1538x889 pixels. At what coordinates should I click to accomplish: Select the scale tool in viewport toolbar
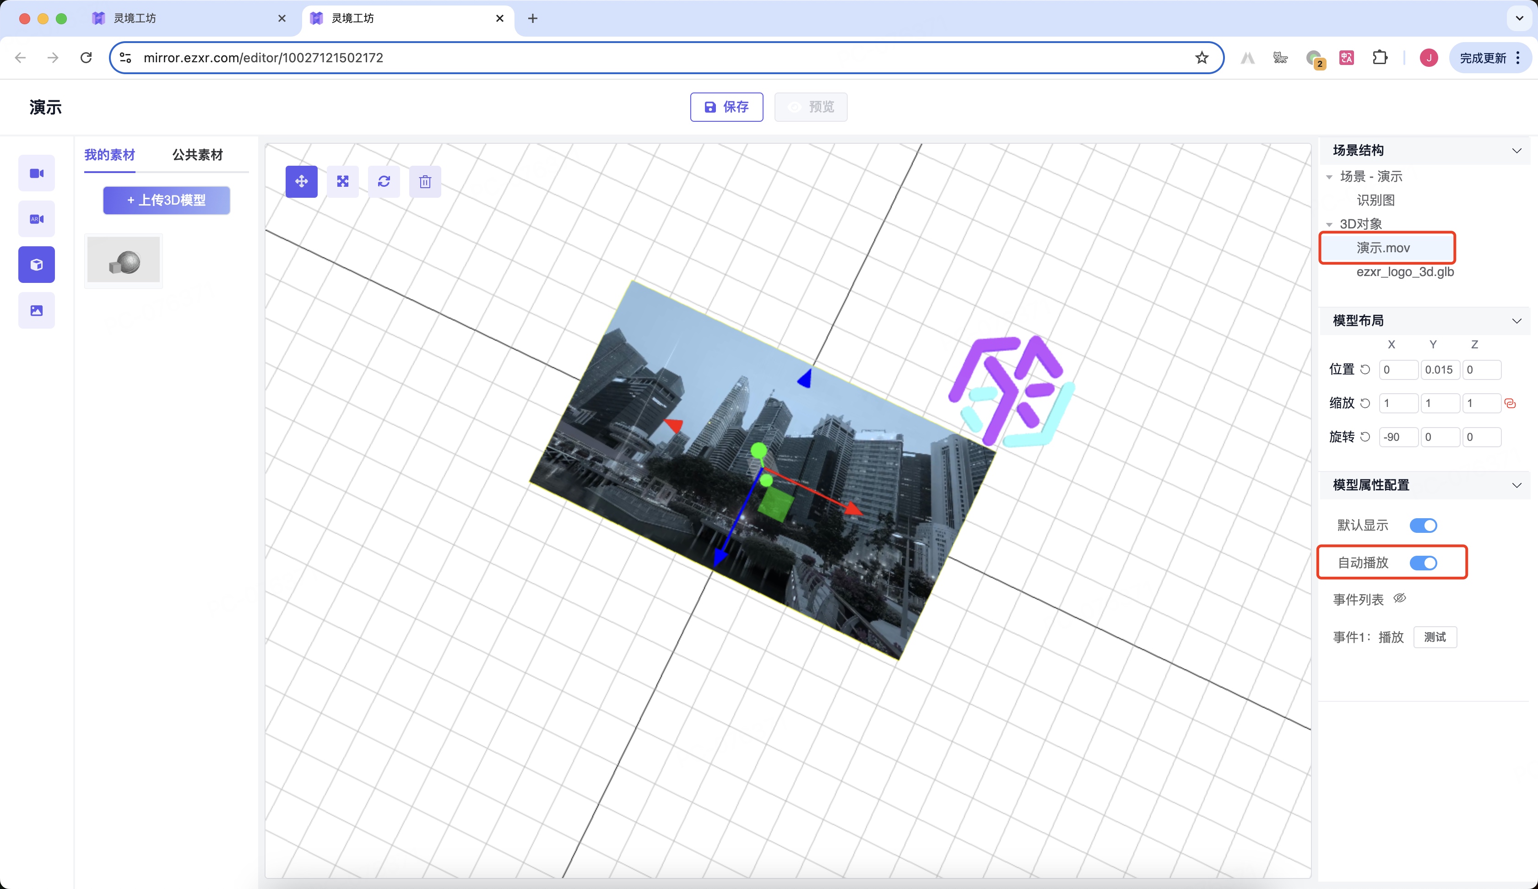[x=343, y=181]
